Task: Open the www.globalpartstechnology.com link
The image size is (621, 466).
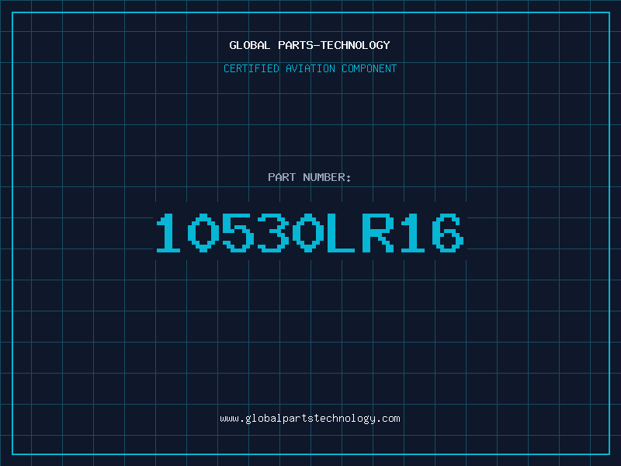Action: click(x=310, y=419)
